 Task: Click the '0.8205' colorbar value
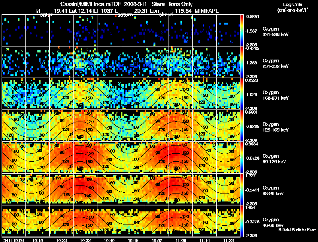click(253, 126)
